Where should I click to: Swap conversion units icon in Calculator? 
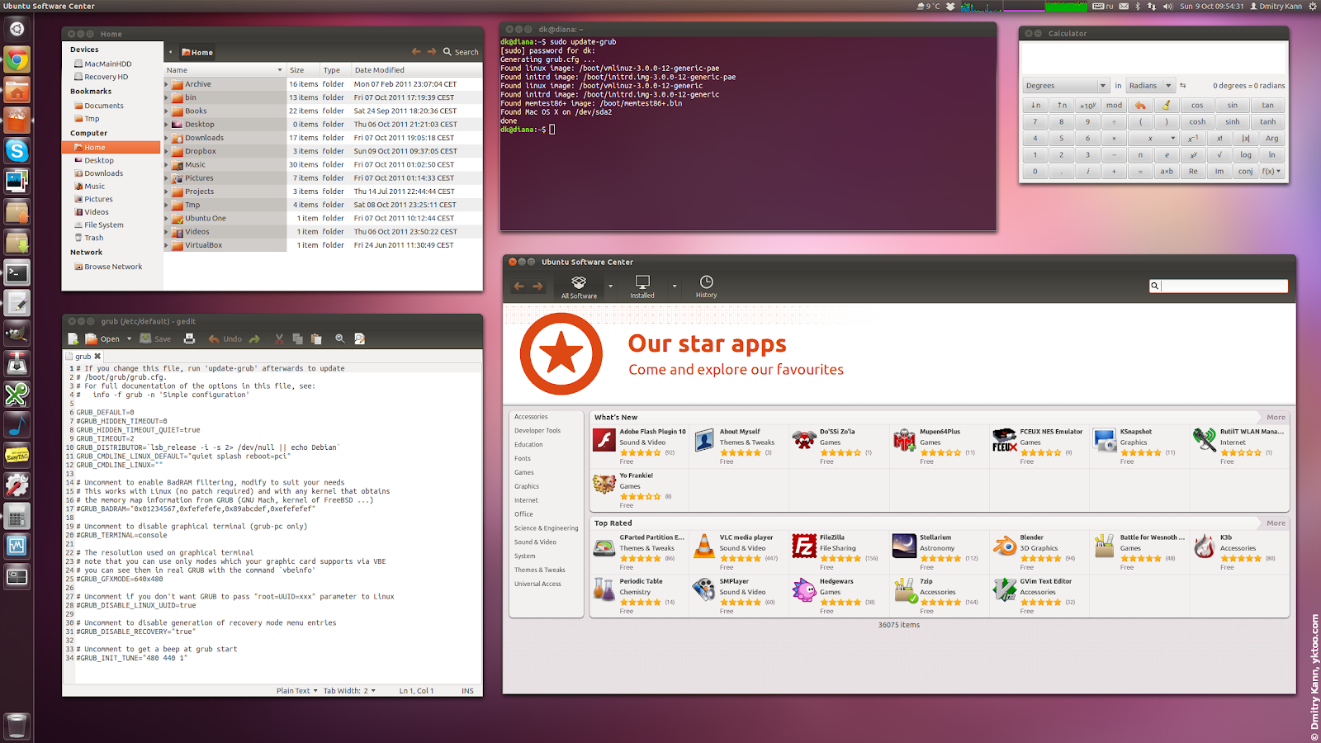tap(1182, 85)
